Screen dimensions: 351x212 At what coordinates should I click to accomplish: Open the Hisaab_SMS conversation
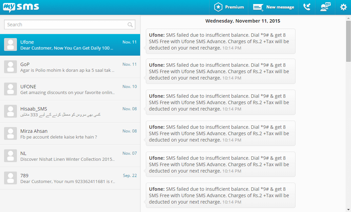click(70, 112)
